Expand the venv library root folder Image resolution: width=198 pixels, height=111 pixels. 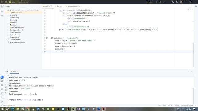tap(8, 13)
